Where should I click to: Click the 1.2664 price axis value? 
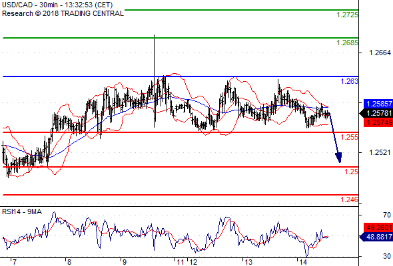pyautogui.click(x=380, y=53)
